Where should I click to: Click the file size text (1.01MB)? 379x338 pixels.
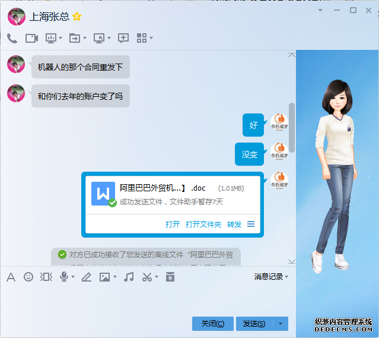click(231, 188)
